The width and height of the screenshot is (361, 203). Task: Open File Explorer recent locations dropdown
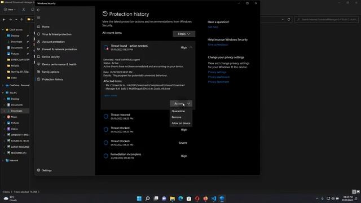16,20
